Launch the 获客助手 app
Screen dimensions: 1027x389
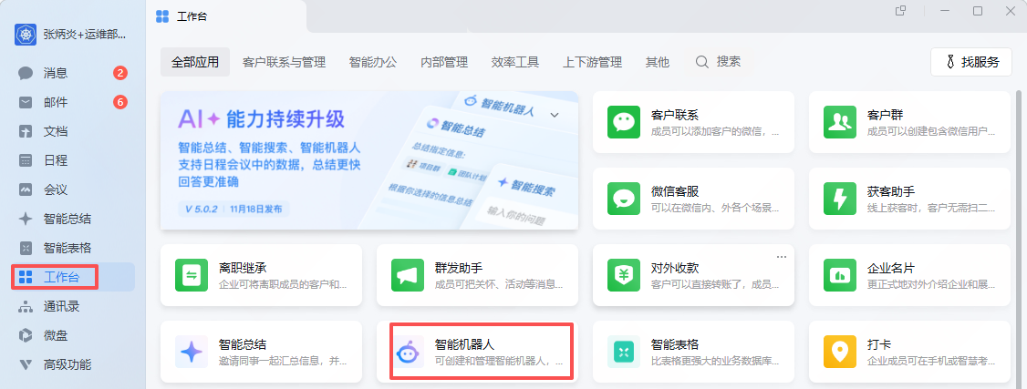click(x=909, y=199)
